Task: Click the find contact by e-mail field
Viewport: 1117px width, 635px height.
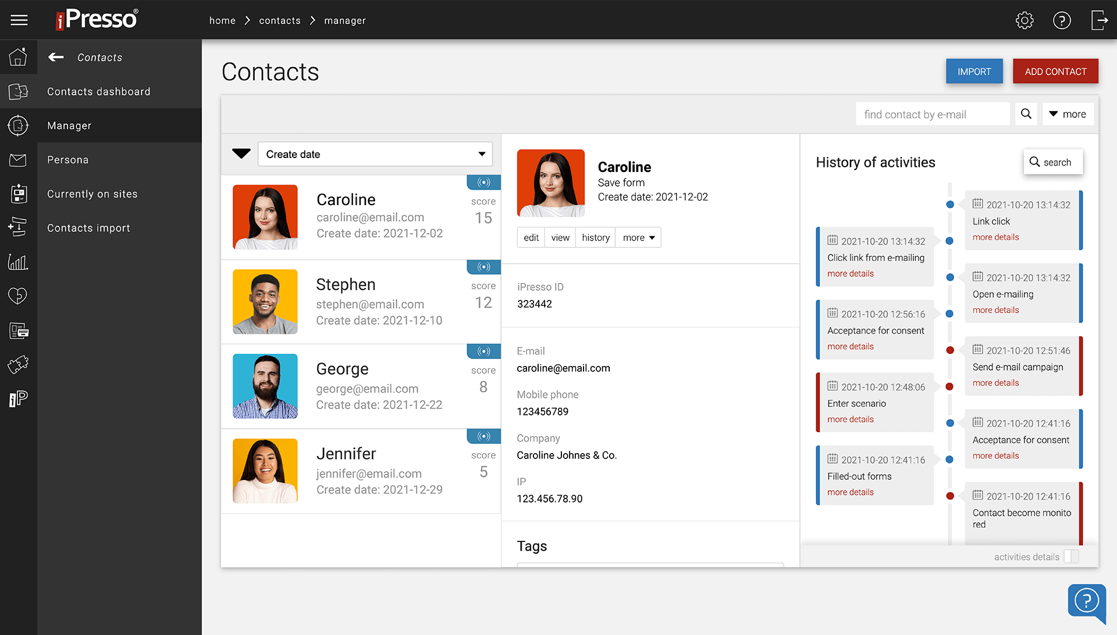Action: click(x=933, y=114)
